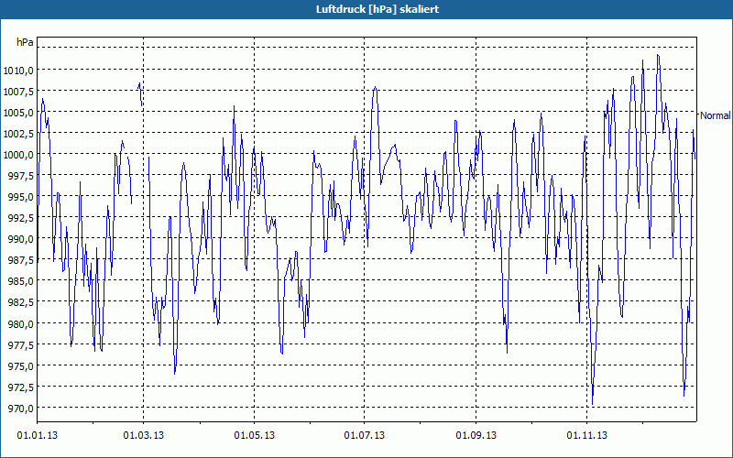Image resolution: width=733 pixels, height=458 pixels.
Task: Select the 01.11.13 date label
Action: click(x=587, y=436)
